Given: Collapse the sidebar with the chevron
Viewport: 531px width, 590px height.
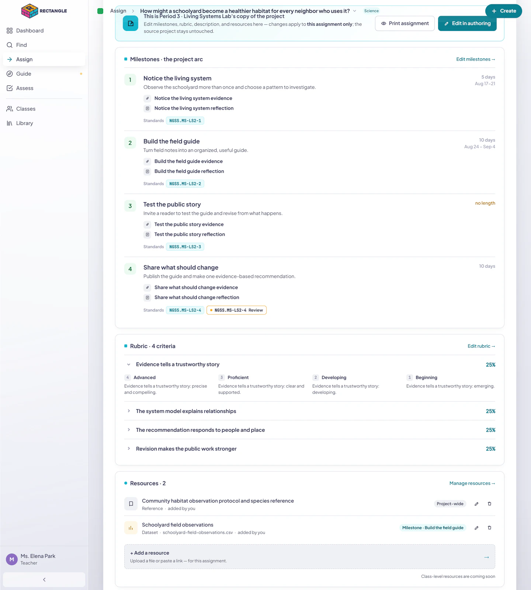Looking at the screenshot, I should click(x=44, y=580).
